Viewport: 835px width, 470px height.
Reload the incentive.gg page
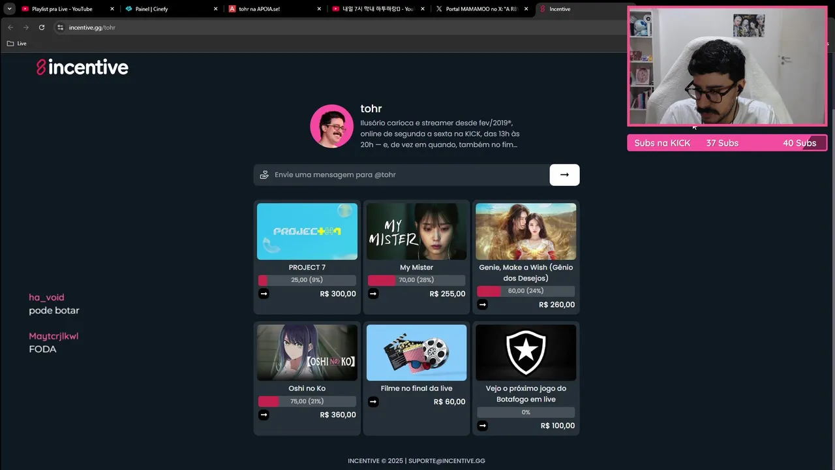(x=42, y=27)
